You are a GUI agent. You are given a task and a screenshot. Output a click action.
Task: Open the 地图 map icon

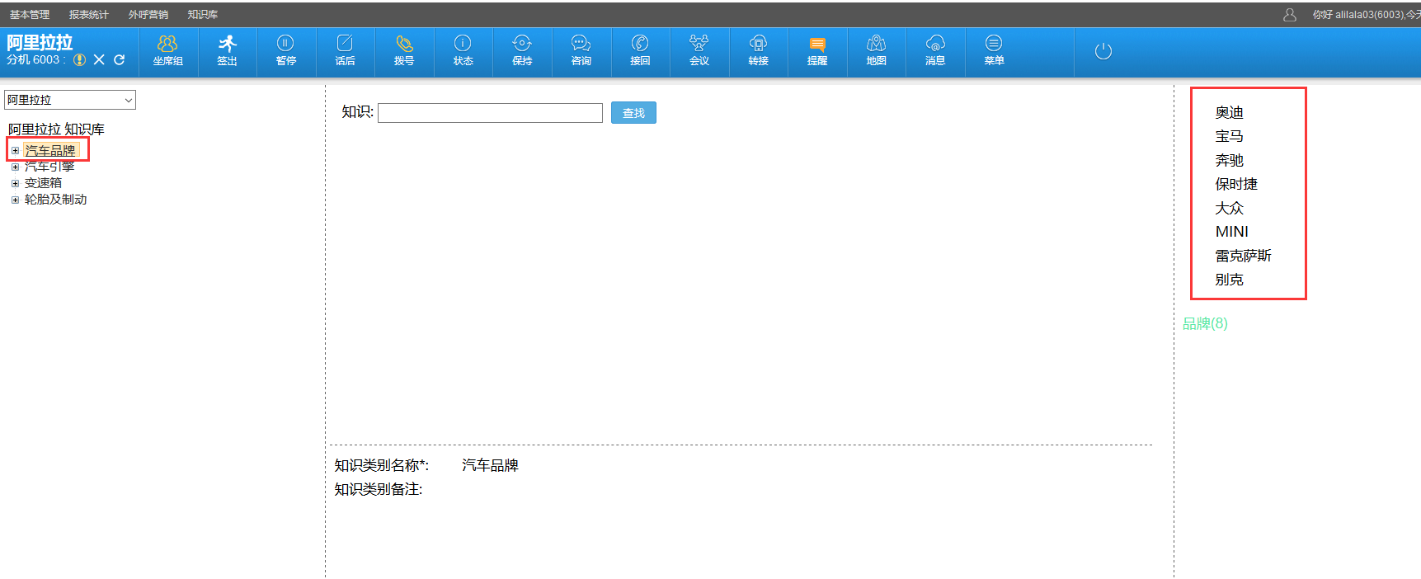click(876, 50)
